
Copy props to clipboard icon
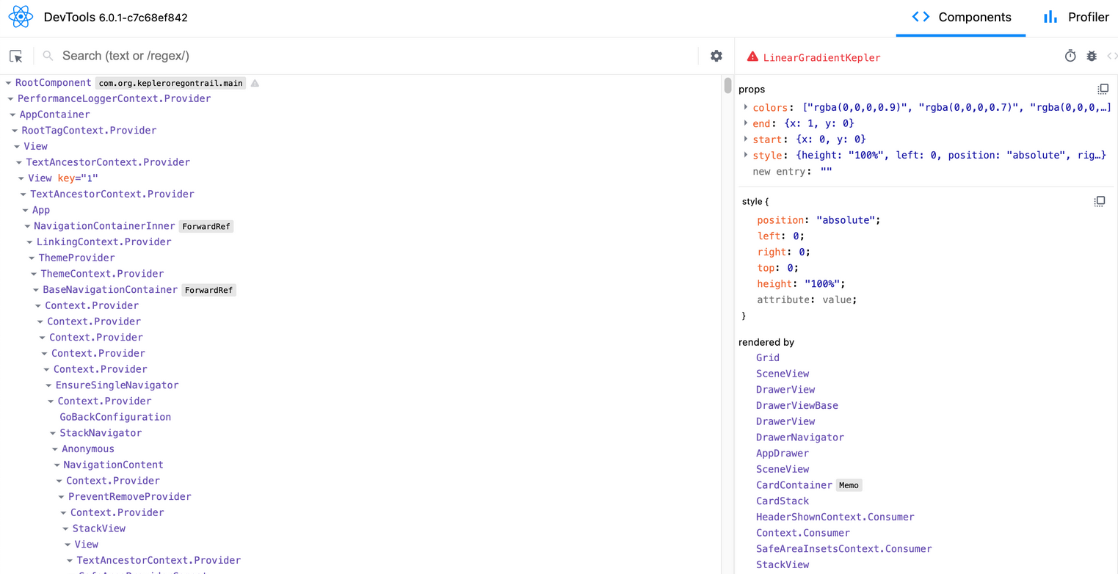1103,89
